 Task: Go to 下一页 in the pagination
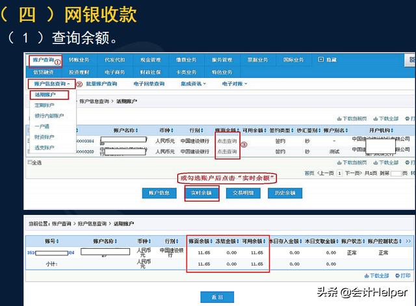354,173
